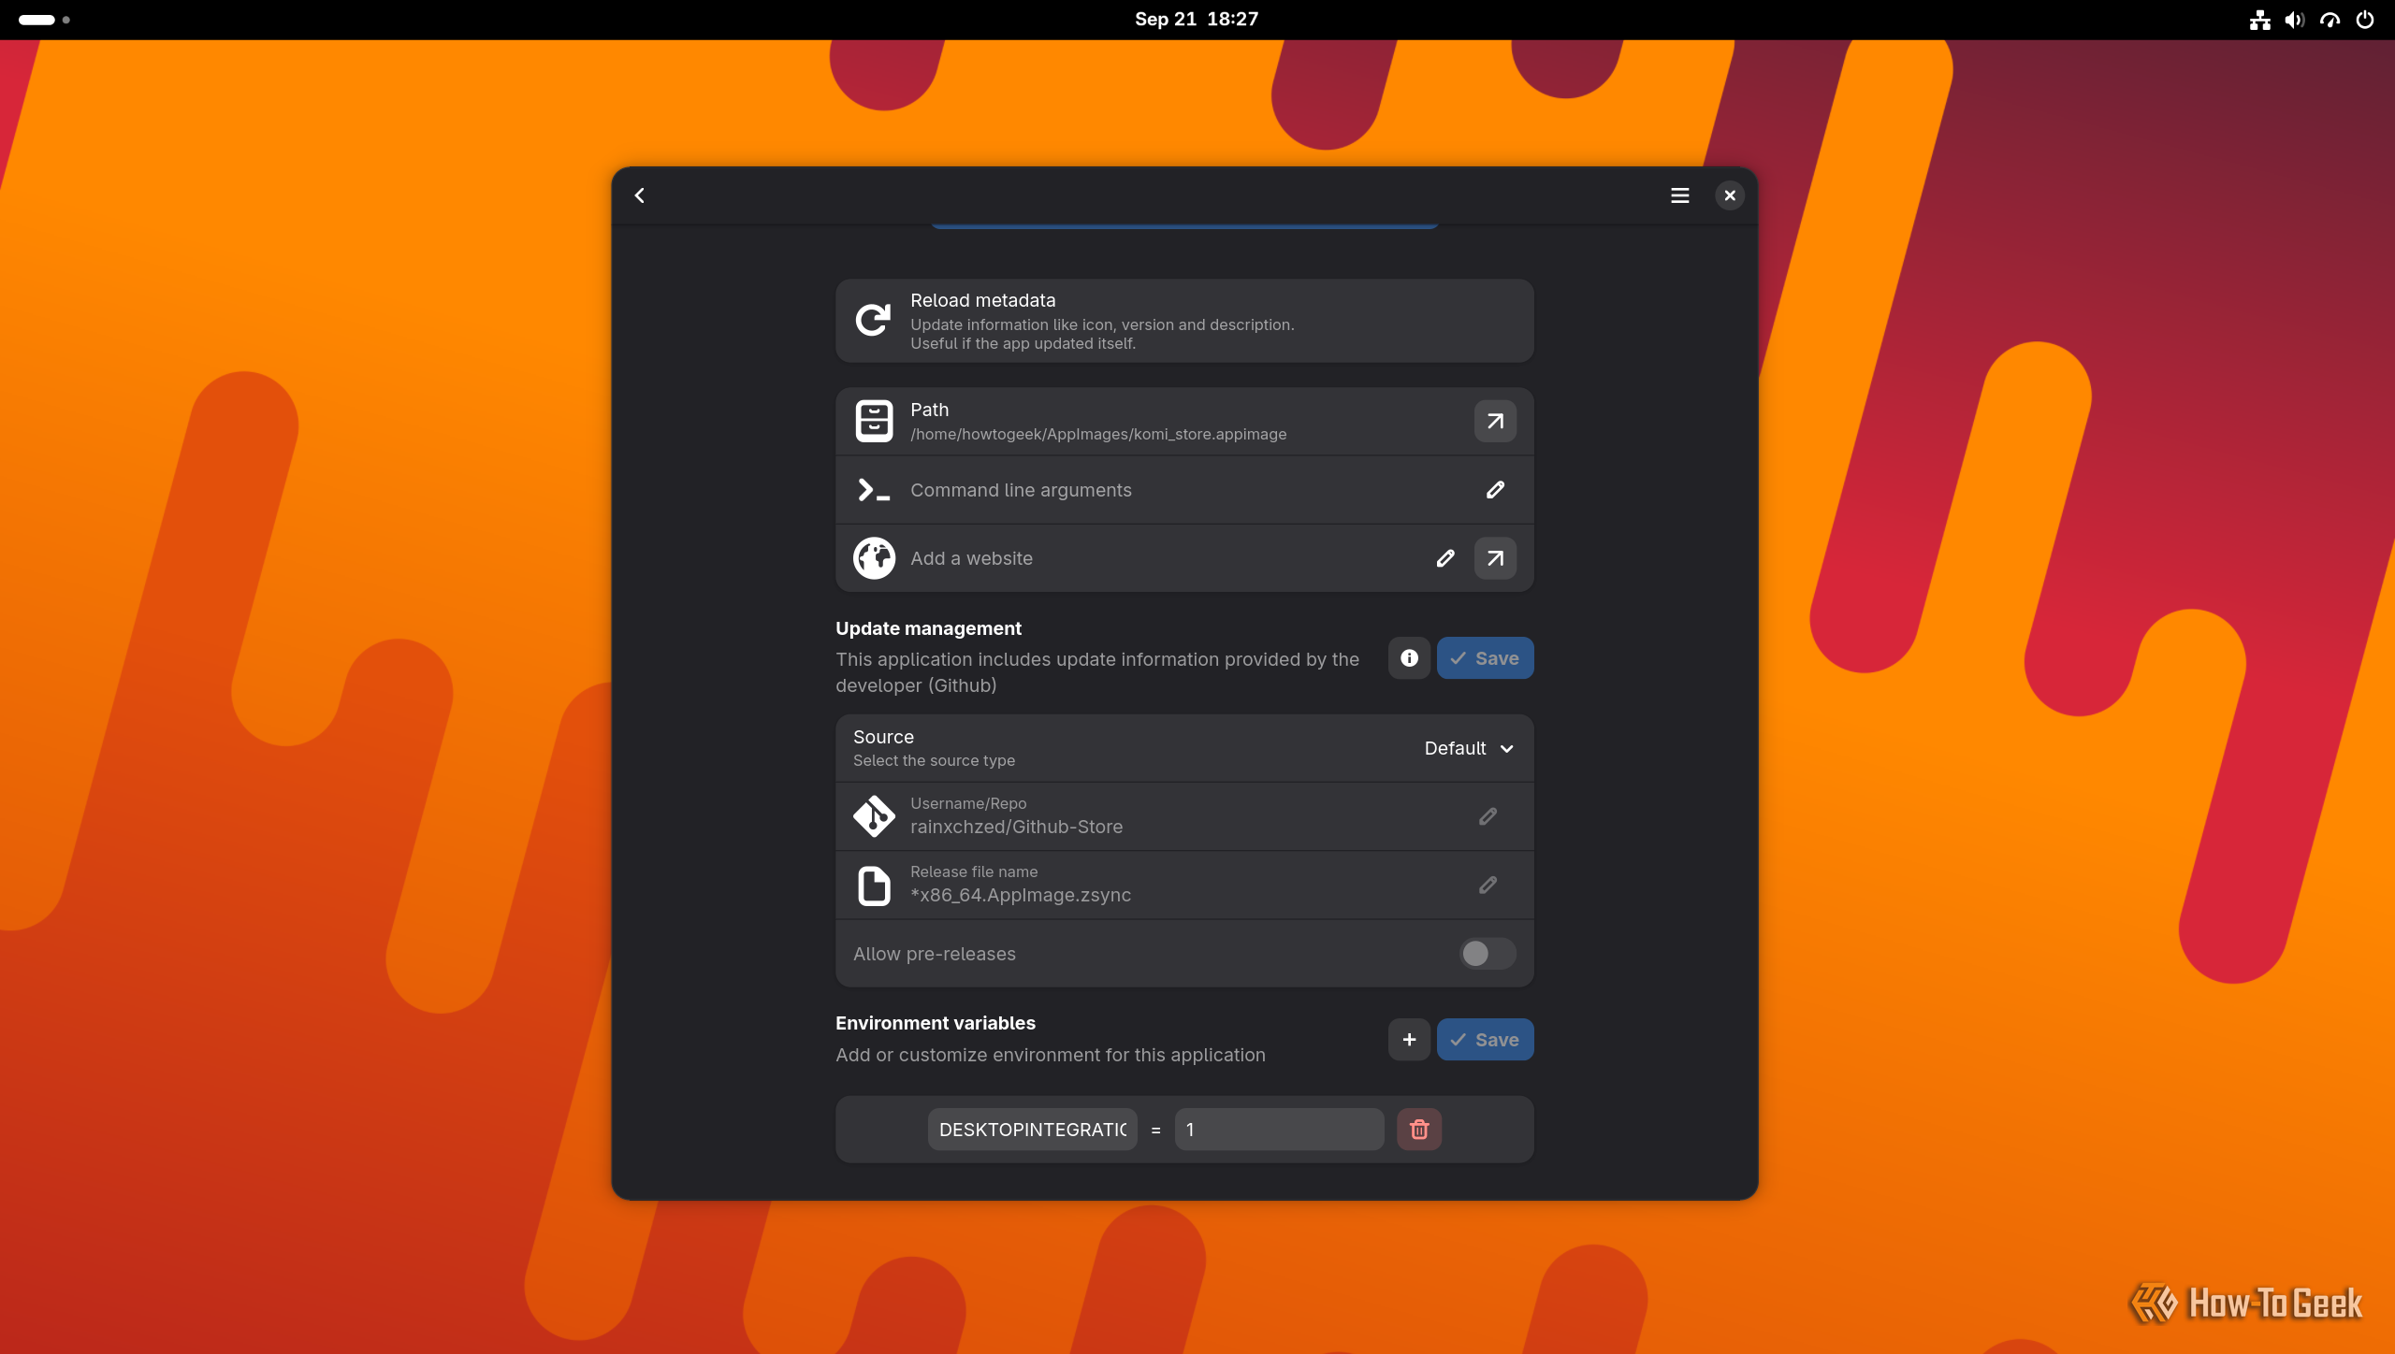Click the terminal prompt icon
The height and width of the screenshot is (1354, 2395).
pyautogui.click(x=874, y=490)
